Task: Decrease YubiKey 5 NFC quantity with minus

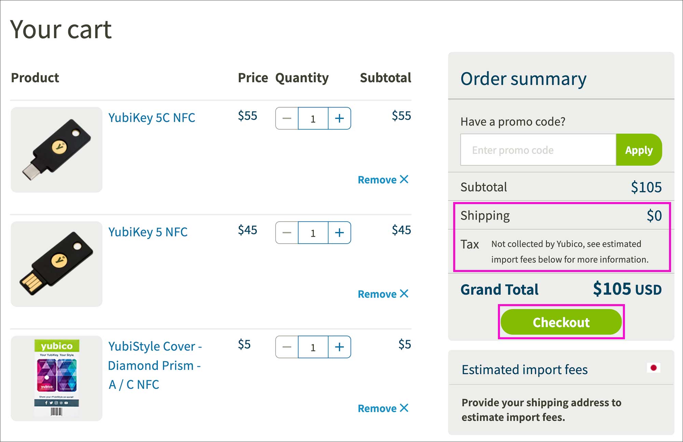Action: [x=287, y=233]
